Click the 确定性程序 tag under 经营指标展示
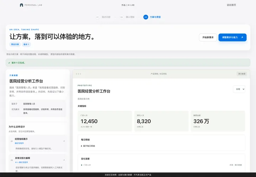256x177 pixels. tap(19, 143)
